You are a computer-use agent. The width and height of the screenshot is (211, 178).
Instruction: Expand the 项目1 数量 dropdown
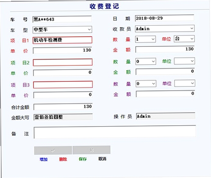point(145,39)
